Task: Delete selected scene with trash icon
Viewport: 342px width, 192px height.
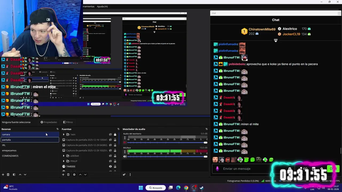Action: pyautogui.click(x=8, y=175)
